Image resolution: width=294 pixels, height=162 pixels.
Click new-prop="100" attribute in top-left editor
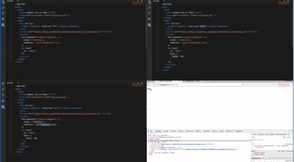pyautogui.click(x=49, y=27)
